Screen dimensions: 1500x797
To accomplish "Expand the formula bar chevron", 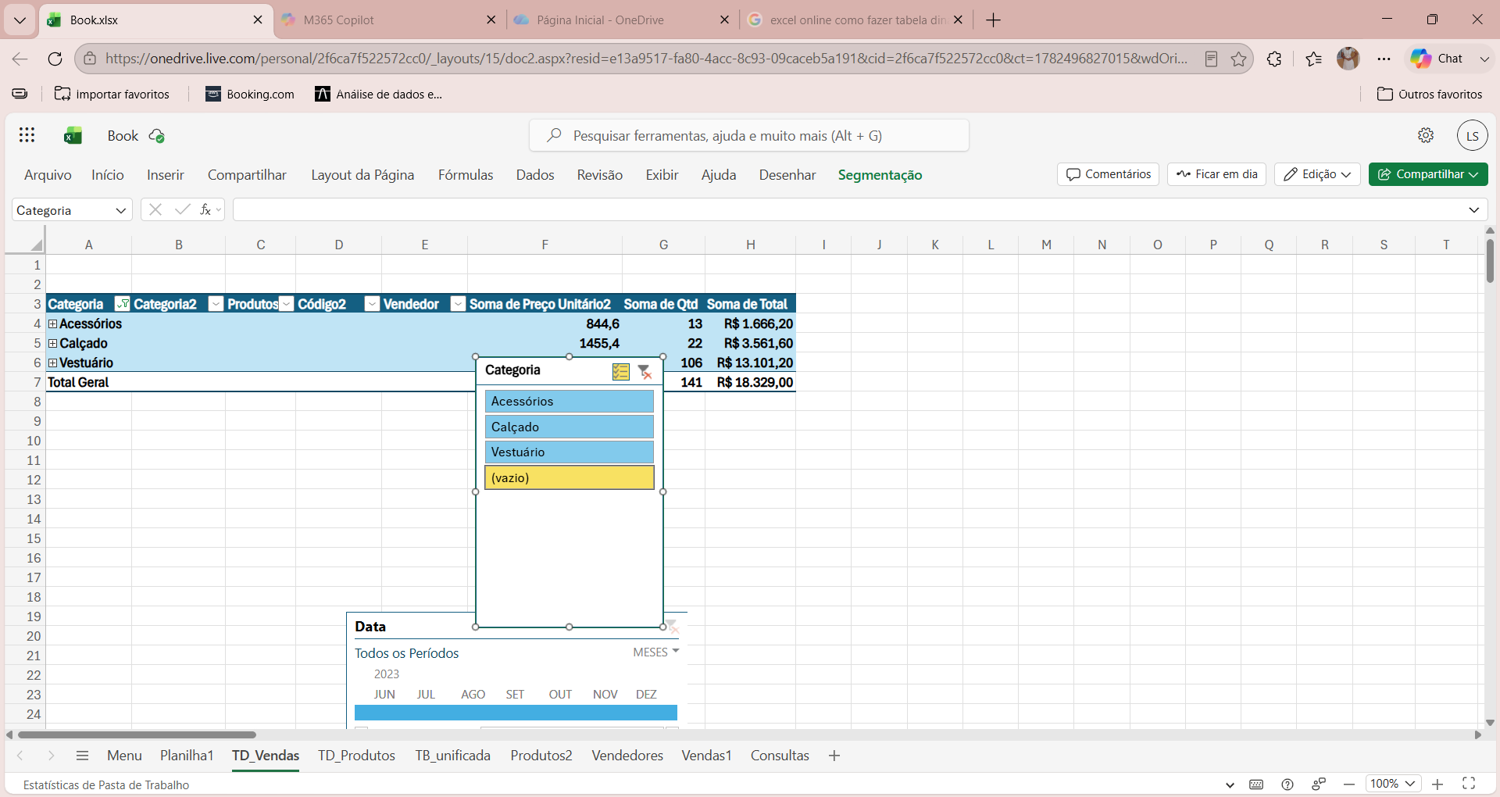I will click(x=1473, y=209).
